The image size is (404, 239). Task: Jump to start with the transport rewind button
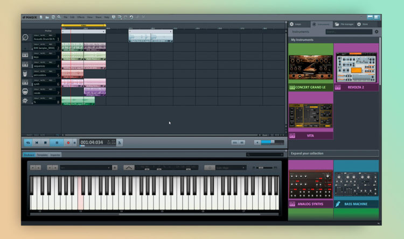tap(37, 143)
